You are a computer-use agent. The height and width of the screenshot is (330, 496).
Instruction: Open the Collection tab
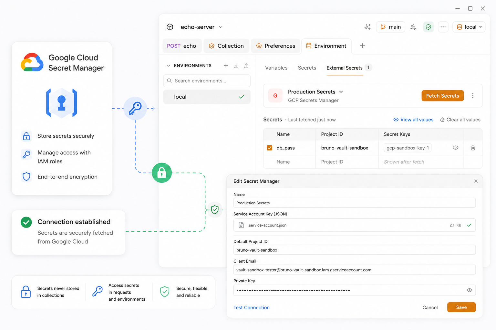point(226,46)
